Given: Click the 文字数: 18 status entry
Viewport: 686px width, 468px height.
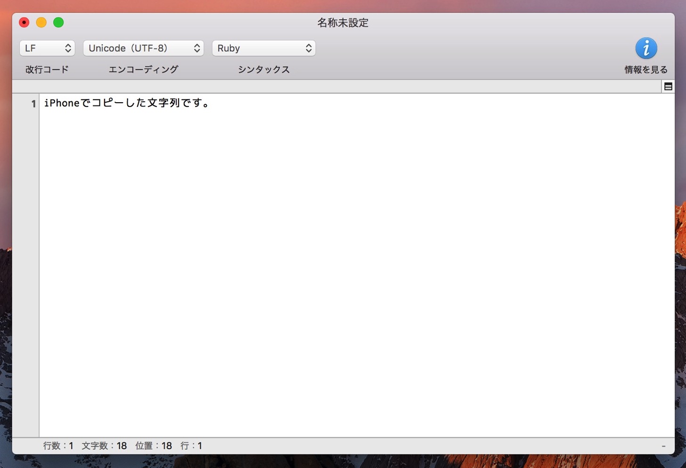Looking at the screenshot, I should [x=104, y=446].
